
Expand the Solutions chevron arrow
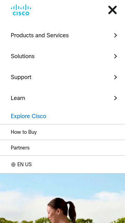pos(116,56)
